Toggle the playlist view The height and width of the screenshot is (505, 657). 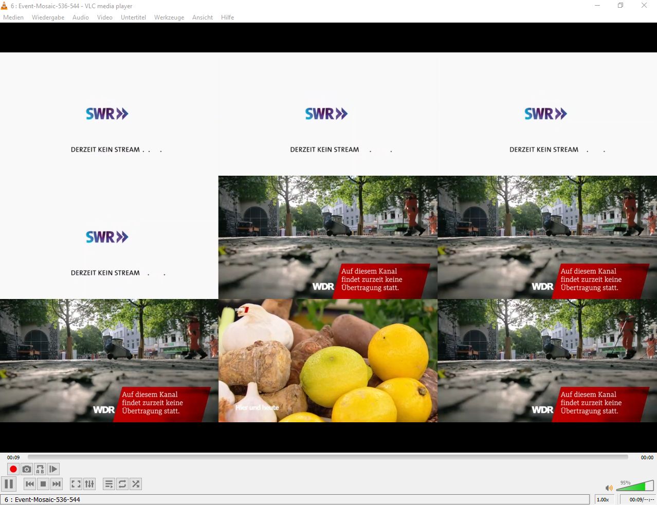[x=109, y=484]
